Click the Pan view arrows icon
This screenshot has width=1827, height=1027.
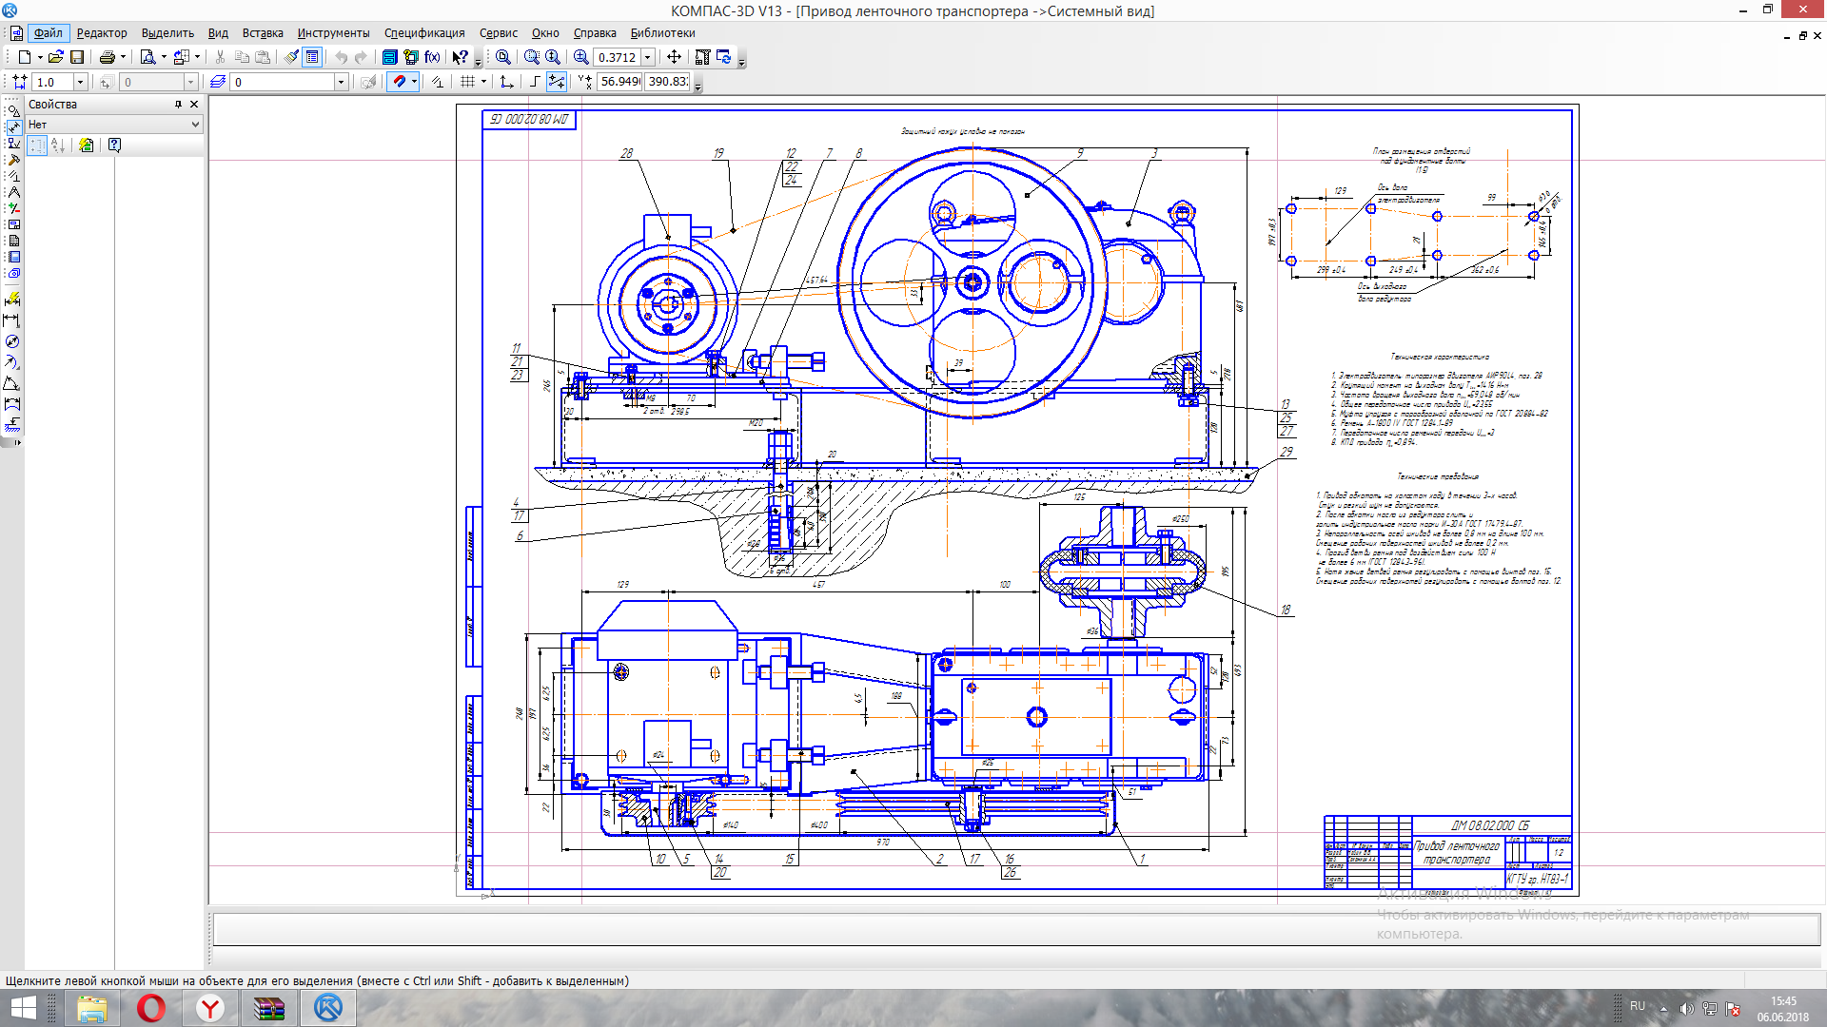pyautogui.click(x=674, y=57)
